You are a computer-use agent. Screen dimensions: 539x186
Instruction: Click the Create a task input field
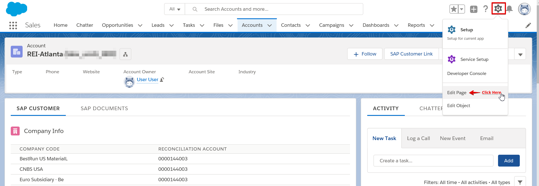pyautogui.click(x=433, y=161)
